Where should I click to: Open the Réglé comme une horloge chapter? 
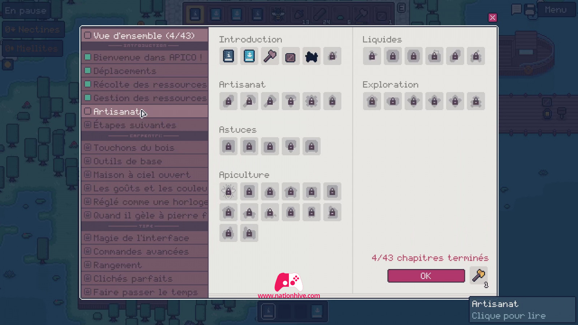[x=145, y=202]
